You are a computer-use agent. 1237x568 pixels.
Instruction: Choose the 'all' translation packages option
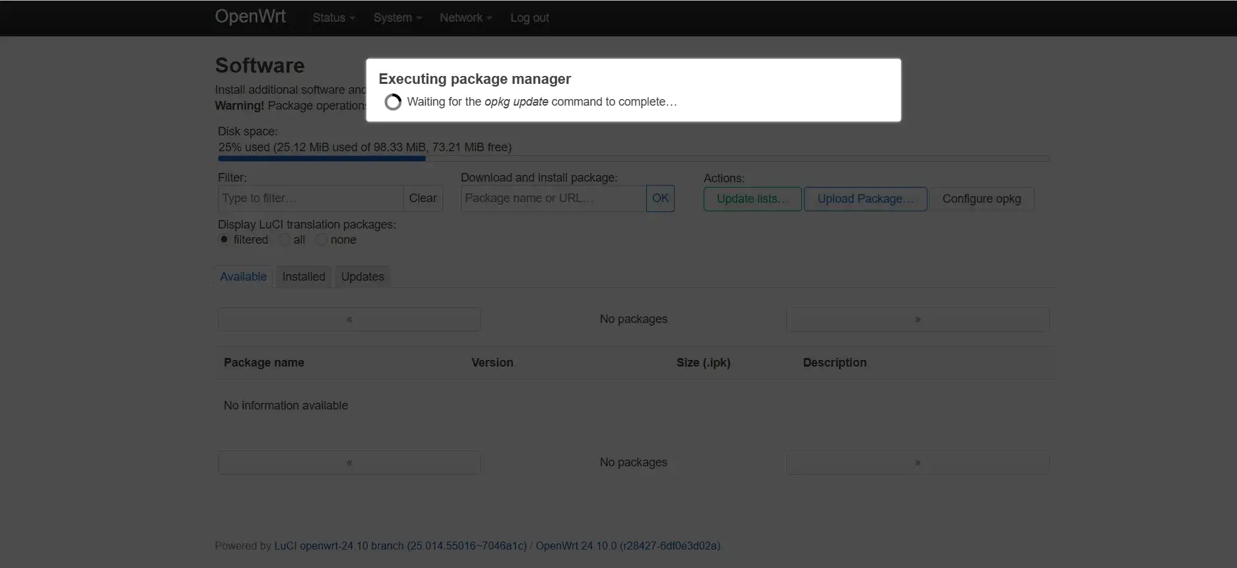[284, 240]
